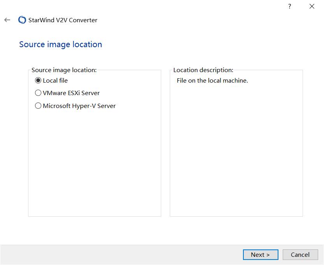The height and width of the screenshot is (265, 324).
Task: Click the 'Source image location:' group label
Action: click(x=64, y=70)
